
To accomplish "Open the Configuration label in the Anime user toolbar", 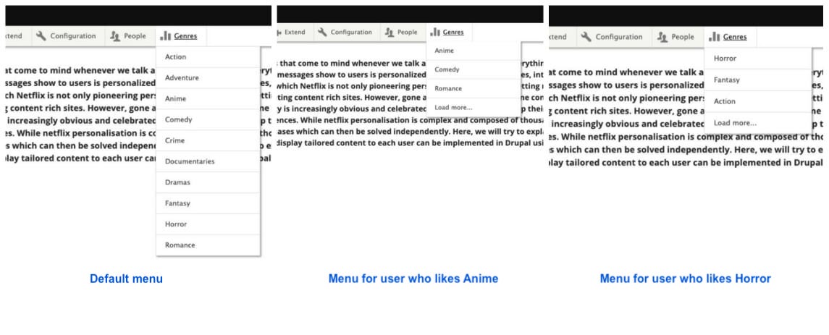I will tap(351, 33).
